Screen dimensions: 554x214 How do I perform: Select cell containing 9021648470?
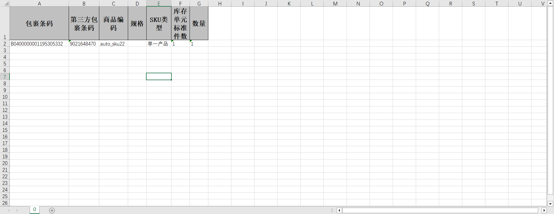pyautogui.click(x=84, y=44)
